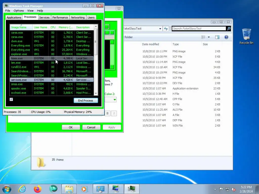
Task: Select the rundll32.exe process row
Action: click(x=52, y=67)
